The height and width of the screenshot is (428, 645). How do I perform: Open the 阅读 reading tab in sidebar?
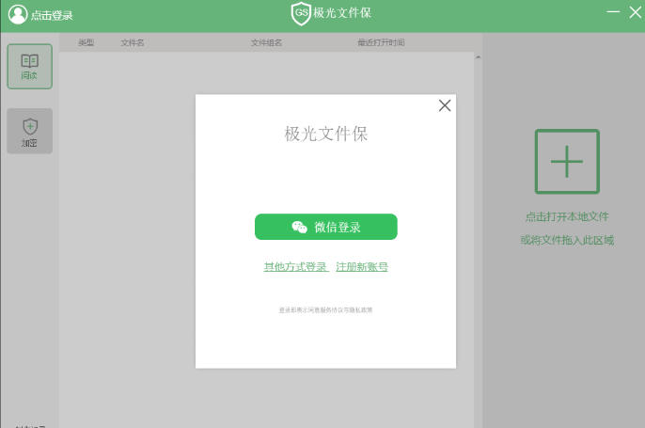coord(30,67)
